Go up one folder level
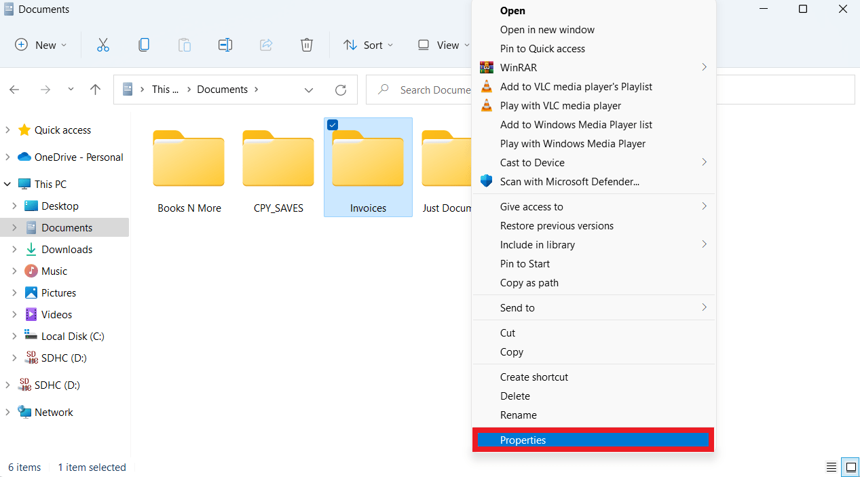The height and width of the screenshot is (477, 860). coord(96,90)
